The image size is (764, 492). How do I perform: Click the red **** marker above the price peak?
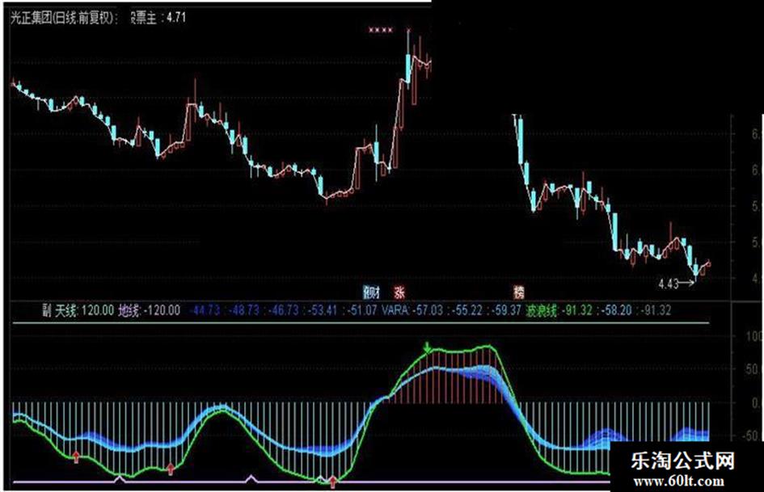tap(381, 30)
